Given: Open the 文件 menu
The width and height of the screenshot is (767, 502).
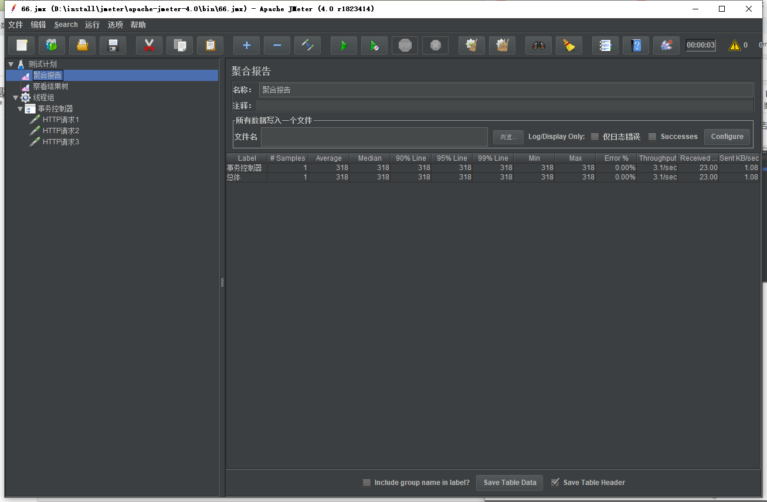Looking at the screenshot, I should point(15,25).
